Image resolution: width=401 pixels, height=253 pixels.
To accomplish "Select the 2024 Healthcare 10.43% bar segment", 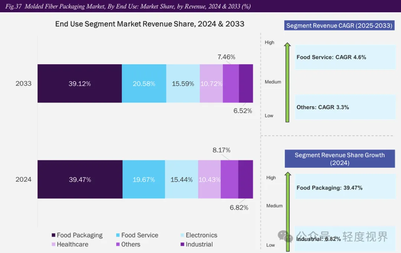I will (x=209, y=179).
